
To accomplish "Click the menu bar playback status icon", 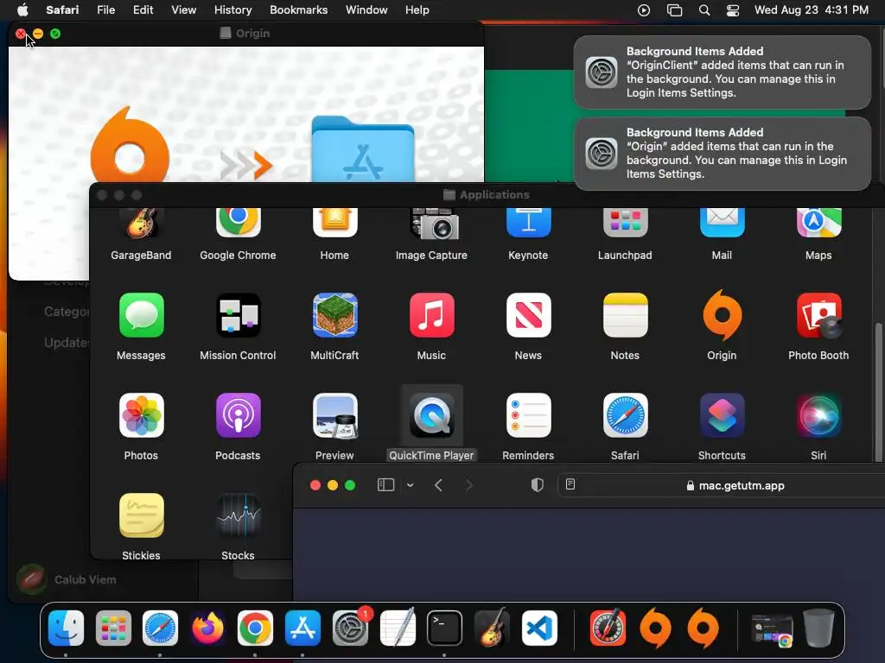I will [x=644, y=10].
